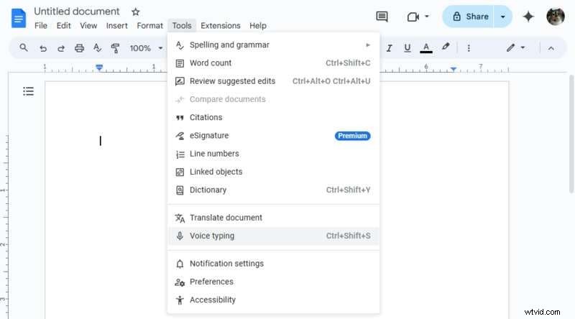Click the print icon in the toolbar

tap(80, 48)
